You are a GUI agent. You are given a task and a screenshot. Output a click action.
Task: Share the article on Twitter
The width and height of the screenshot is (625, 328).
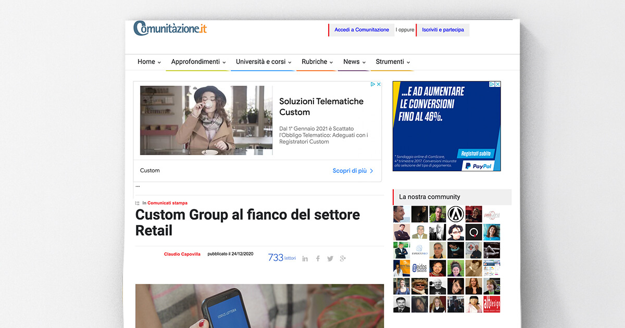(330, 259)
